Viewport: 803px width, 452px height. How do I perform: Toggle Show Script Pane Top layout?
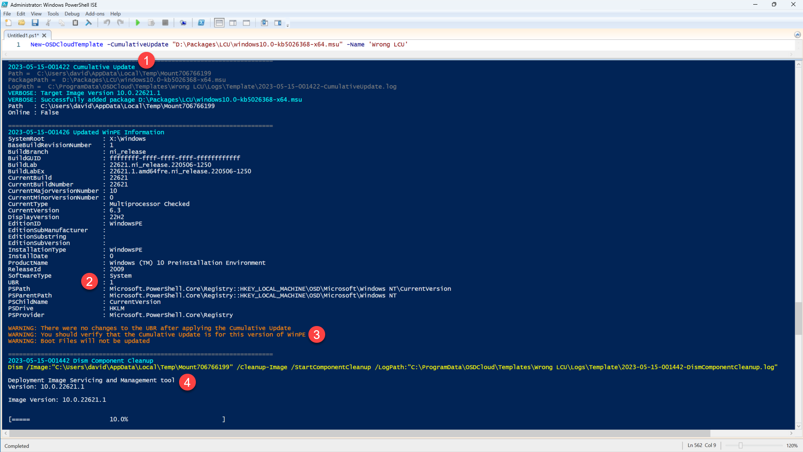click(219, 23)
